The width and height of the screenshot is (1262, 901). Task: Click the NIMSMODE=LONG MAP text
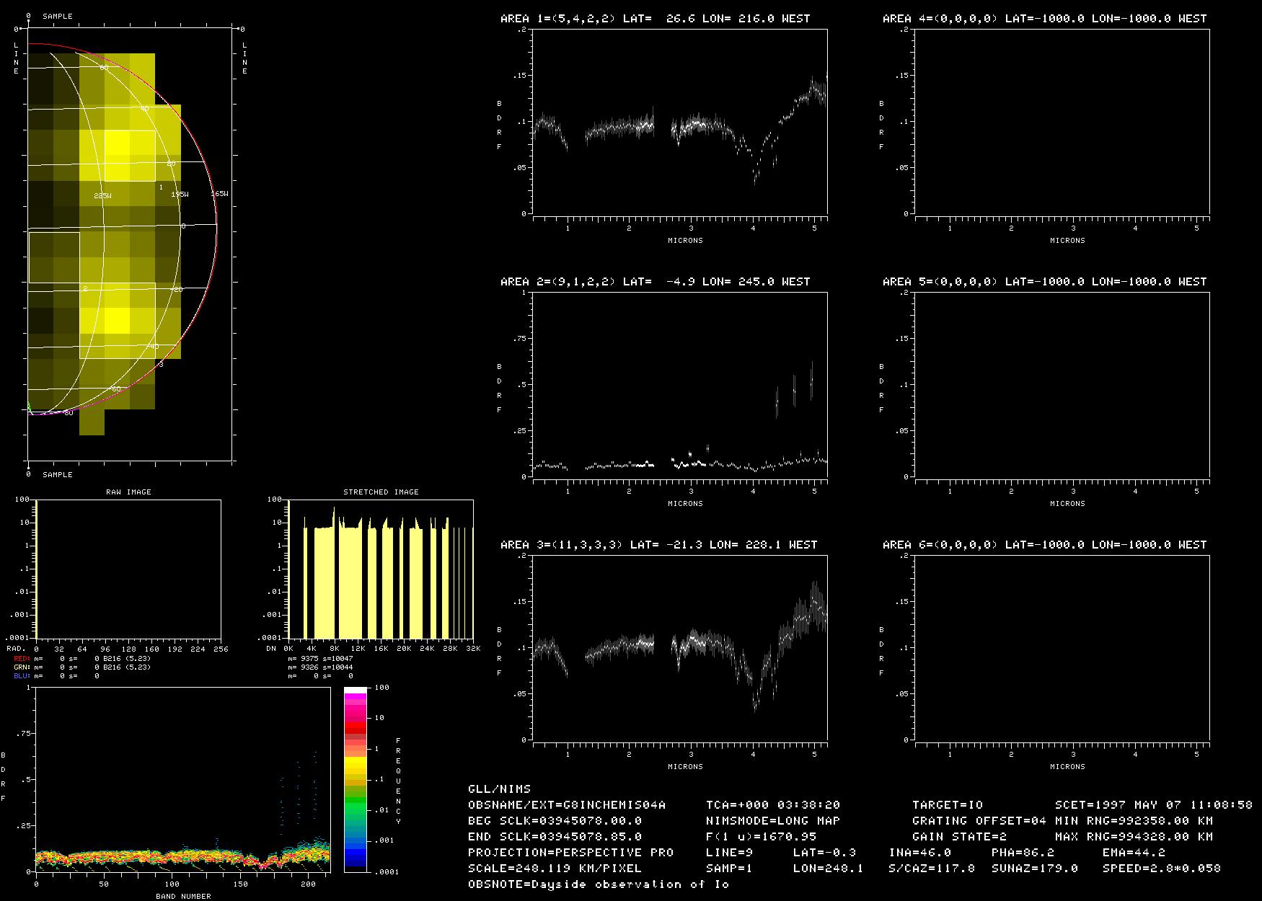point(772,821)
